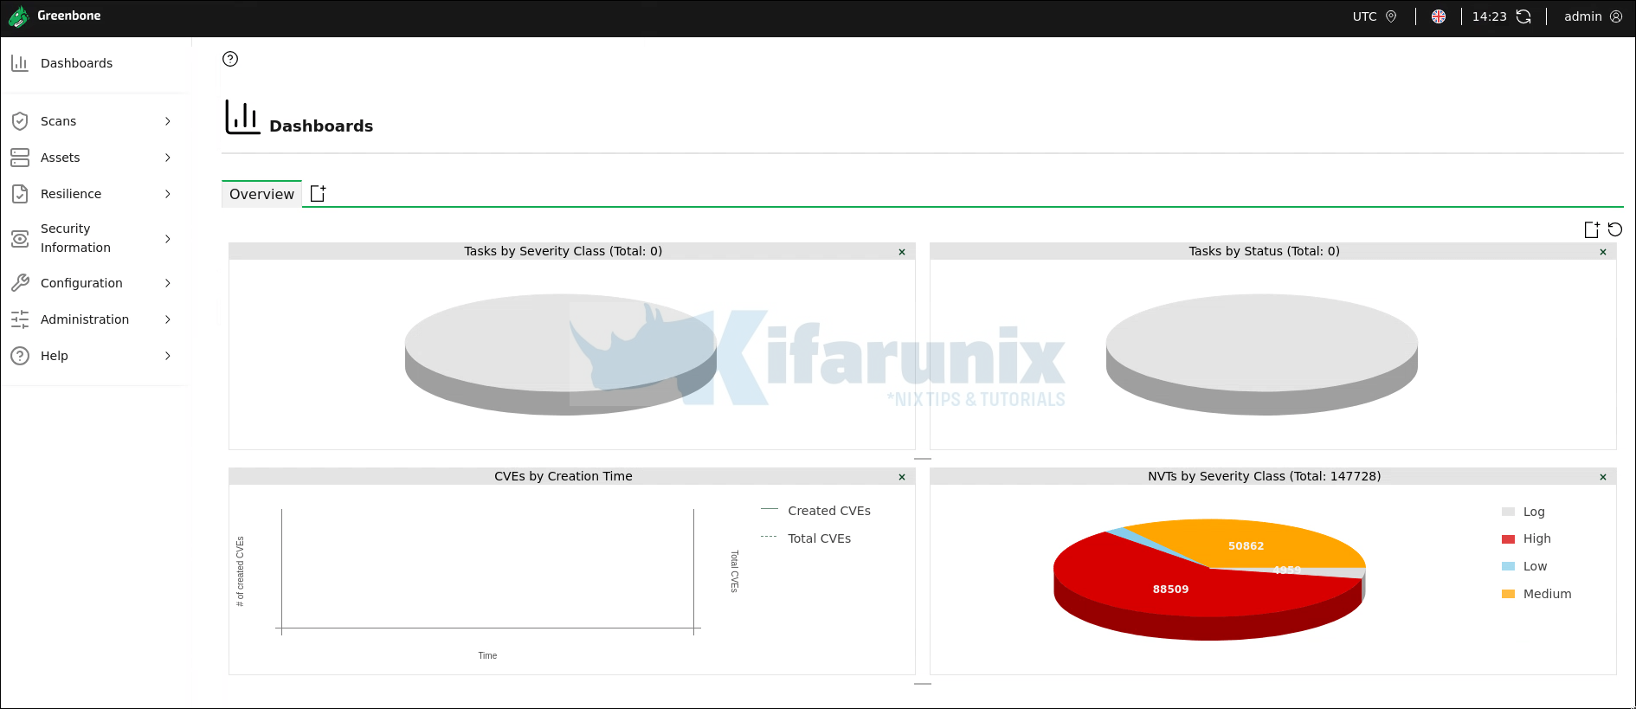Click the red 88509 pie slice
The width and height of the screenshot is (1636, 709).
pos(1170,590)
